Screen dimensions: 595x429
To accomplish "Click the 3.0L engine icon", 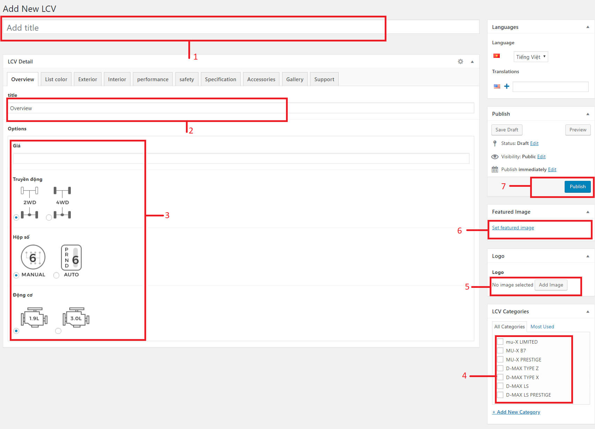I will click(76, 317).
